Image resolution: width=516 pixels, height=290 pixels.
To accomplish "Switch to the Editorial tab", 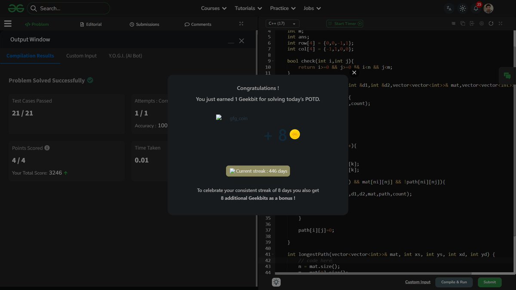I will [x=91, y=24].
